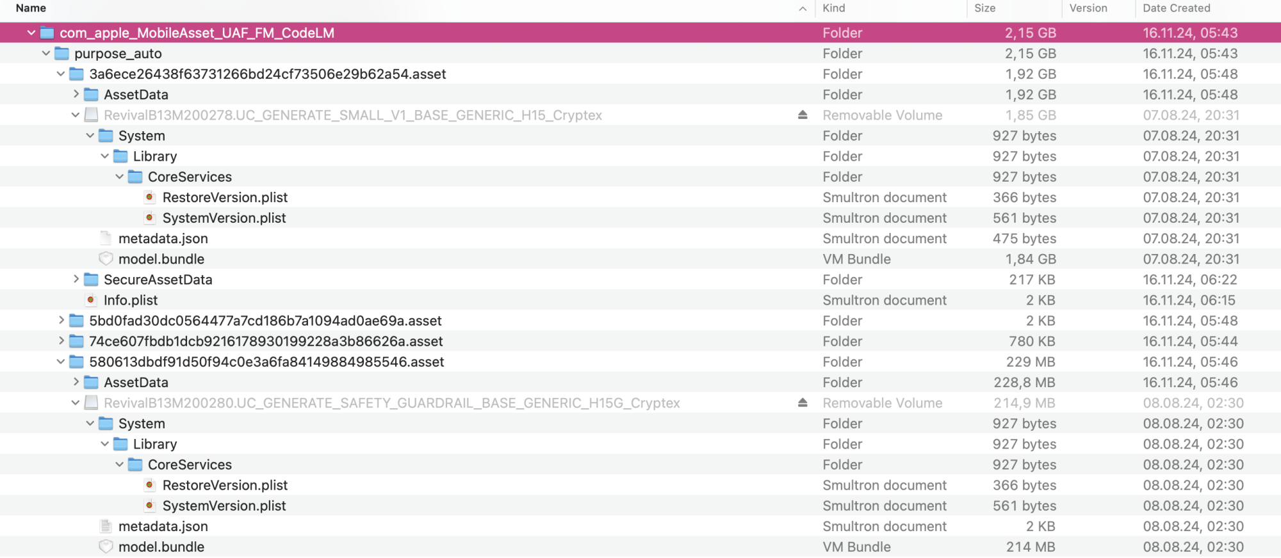The image size is (1281, 558).
Task: Click the 16.11.24, 06:22 date value
Action: [x=1190, y=279]
